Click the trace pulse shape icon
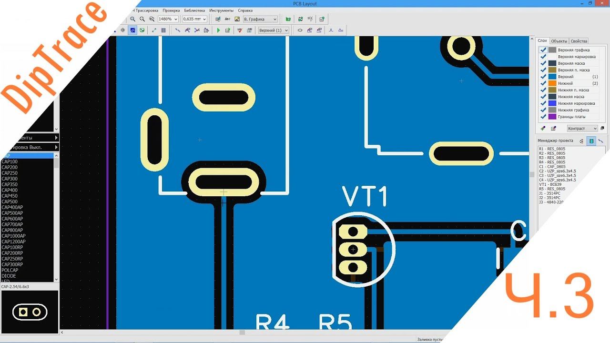Image resolution: width=610 pixels, height=343 pixels. tap(331, 30)
